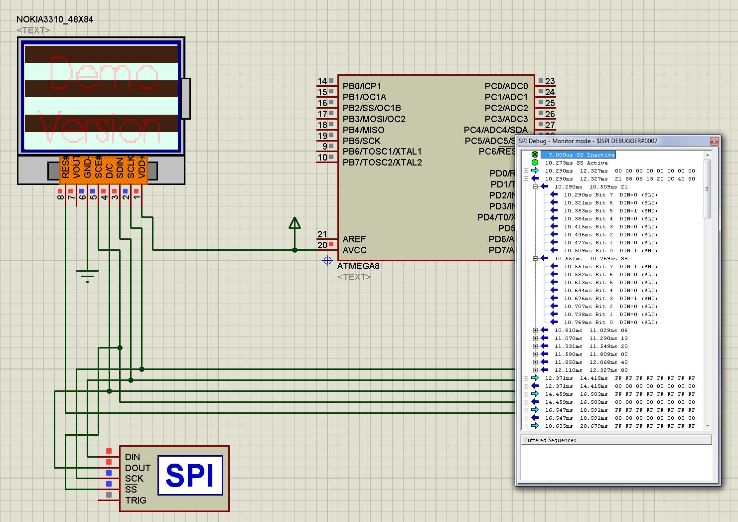Select the ATMEGA8 microcontroller chip
The width and height of the screenshot is (738, 522).
(436, 168)
